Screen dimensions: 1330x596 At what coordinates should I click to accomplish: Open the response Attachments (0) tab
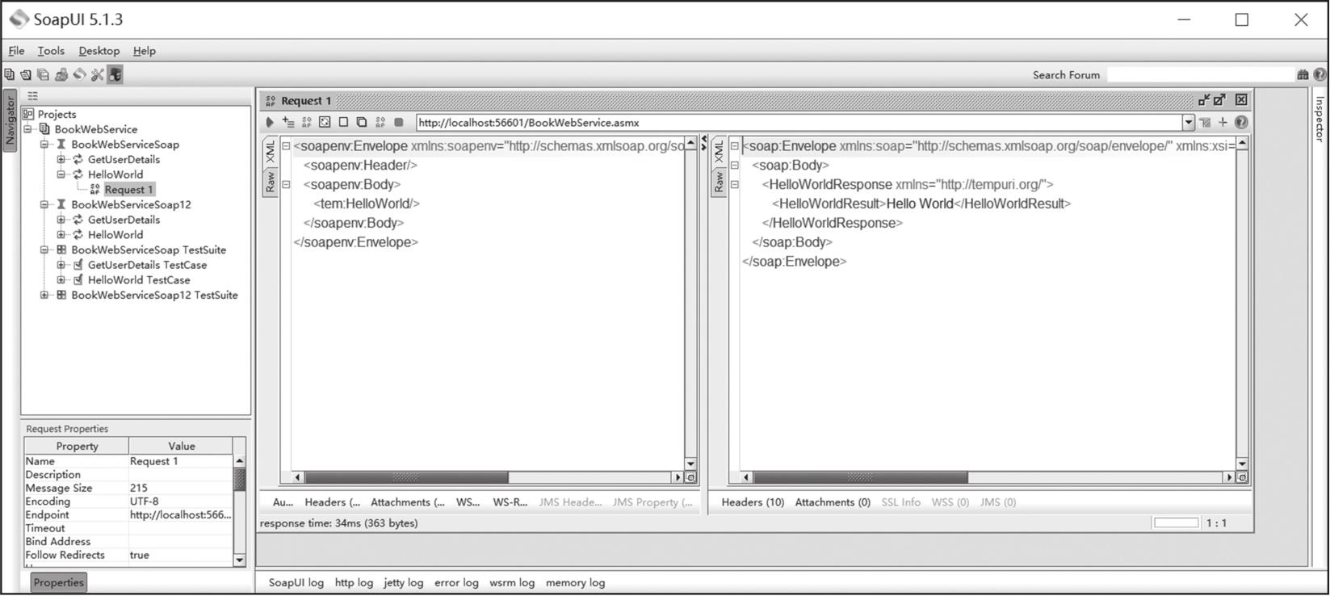coord(833,502)
